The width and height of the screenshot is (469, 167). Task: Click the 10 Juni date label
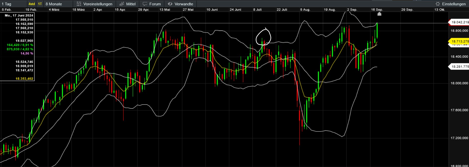tap(212, 10)
